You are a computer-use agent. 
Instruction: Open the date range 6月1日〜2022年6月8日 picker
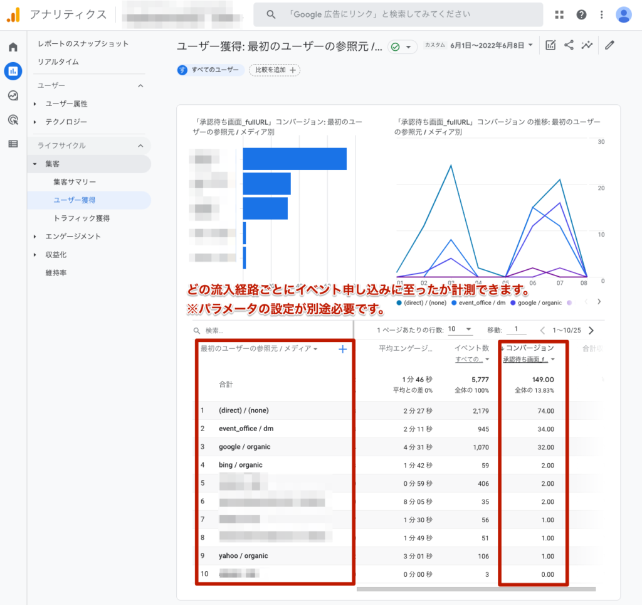491,45
